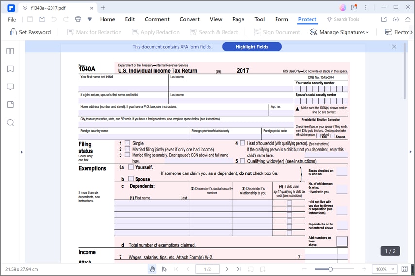
Task: Add a new tab with plus button
Action: [x=103, y=8]
